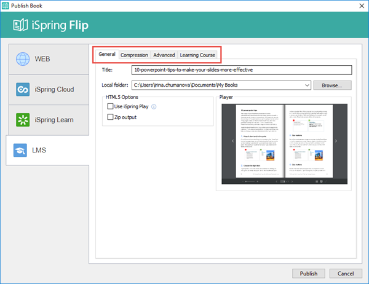
Task: Click the Cancel button
Action: coord(346,274)
